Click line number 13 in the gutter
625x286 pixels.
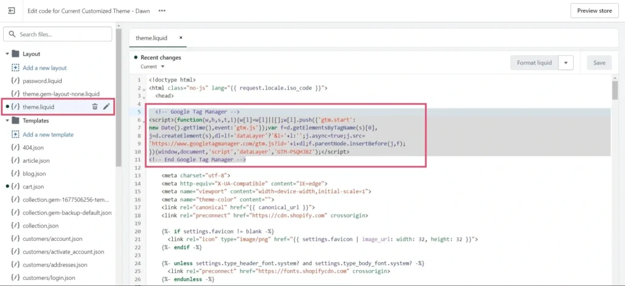coord(139,176)
